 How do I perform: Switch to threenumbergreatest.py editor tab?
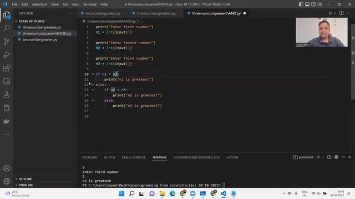tap(156, 13)
